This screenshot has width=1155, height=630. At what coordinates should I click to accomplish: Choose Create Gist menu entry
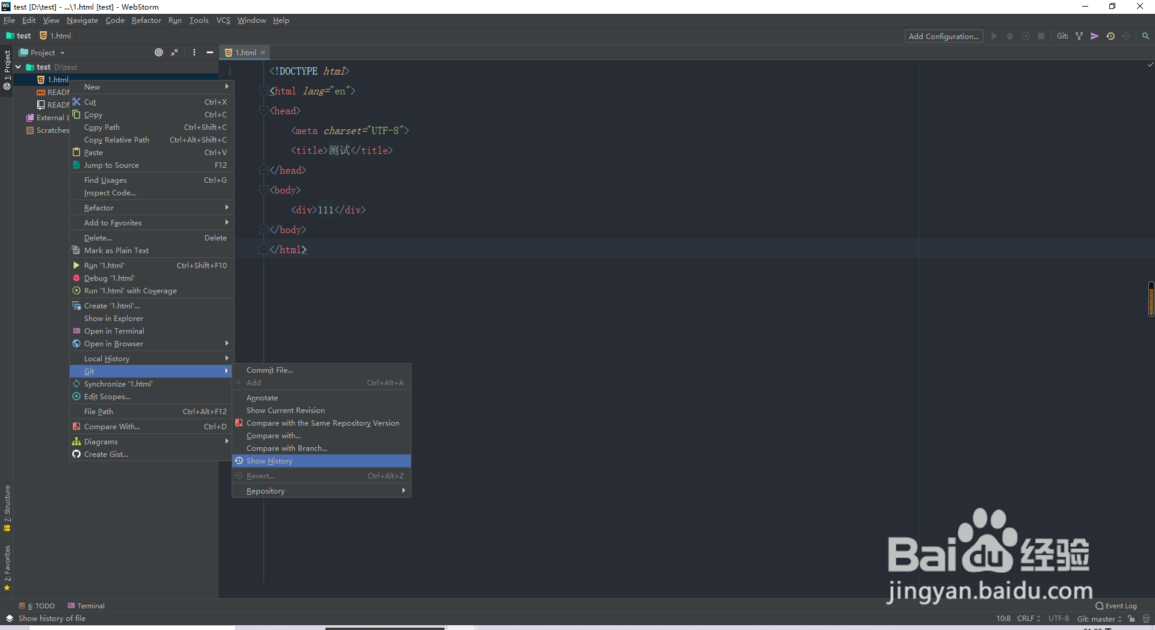point(152,454)
